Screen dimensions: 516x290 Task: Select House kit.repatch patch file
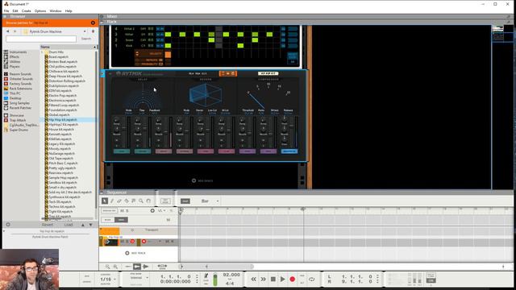click(61, 129)
